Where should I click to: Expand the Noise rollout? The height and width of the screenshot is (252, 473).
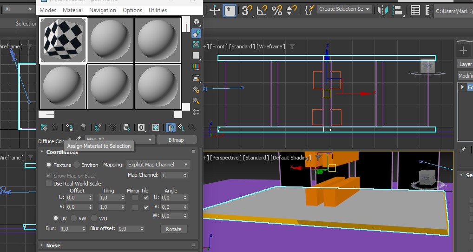[53, 245]
